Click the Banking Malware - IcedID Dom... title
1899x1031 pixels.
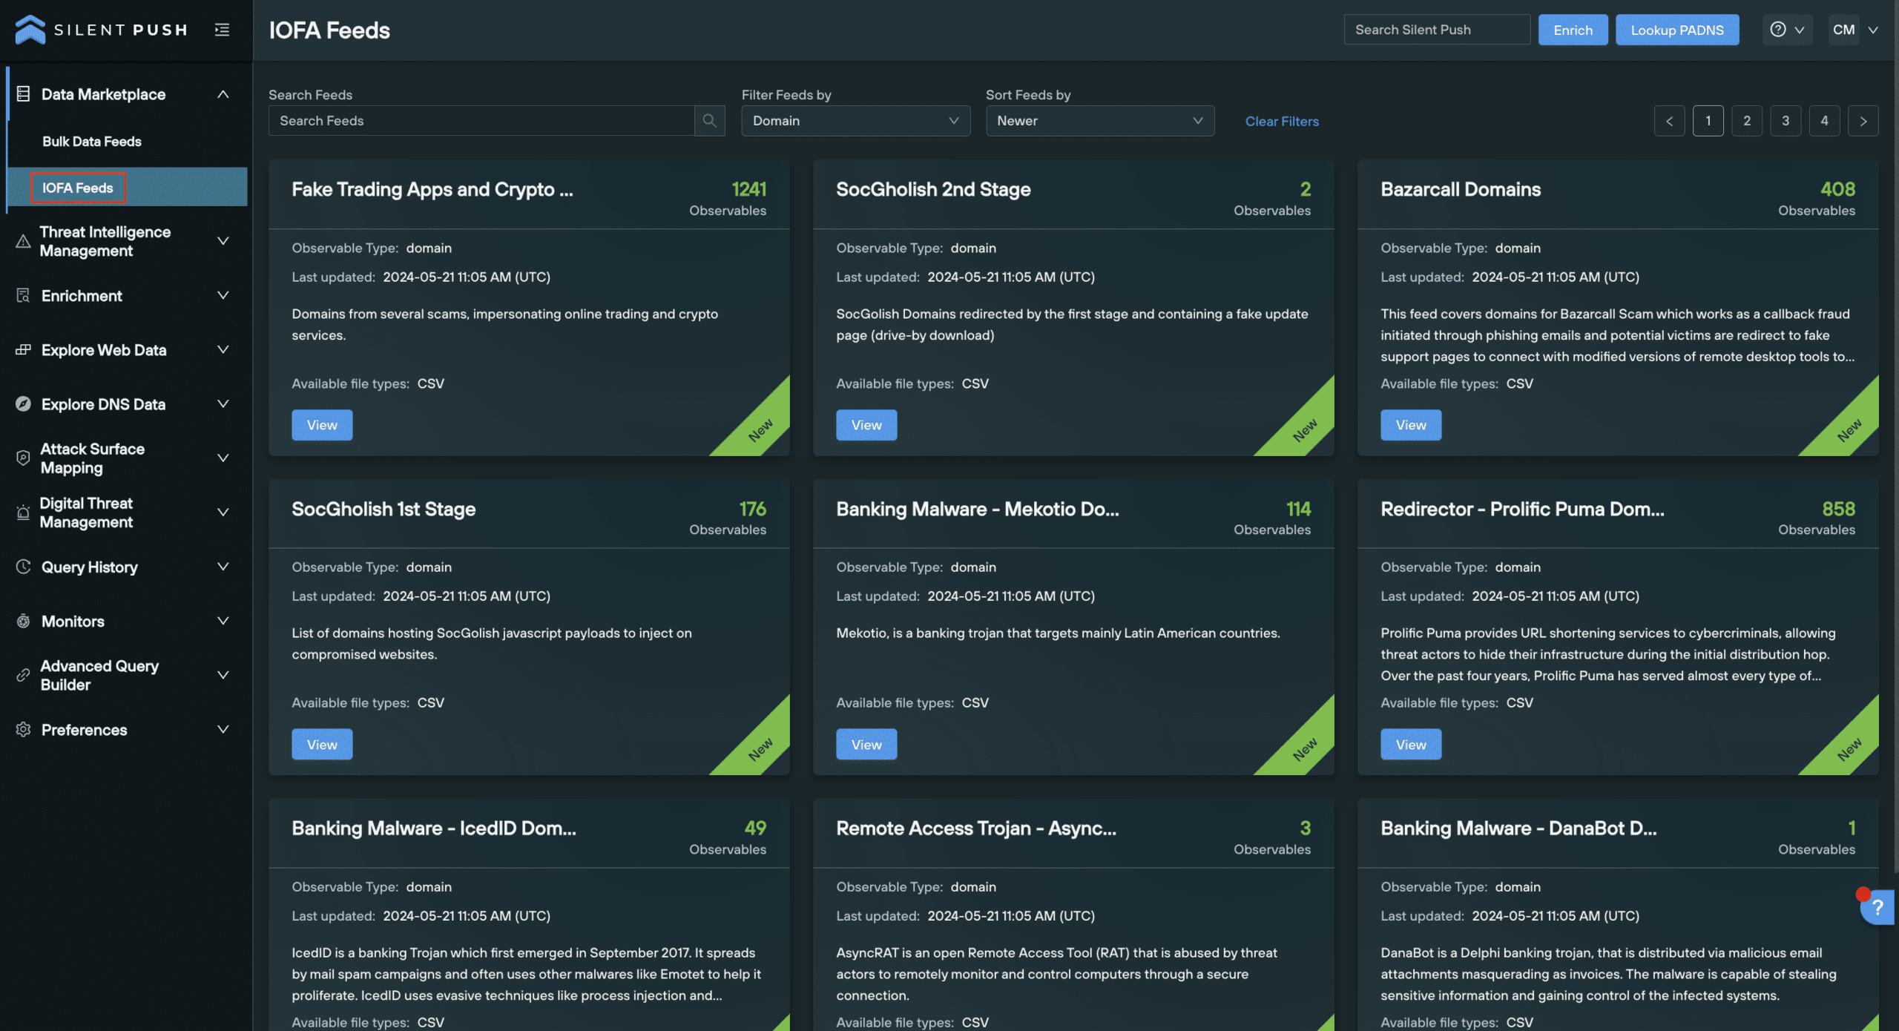click(x=434, y=829)
